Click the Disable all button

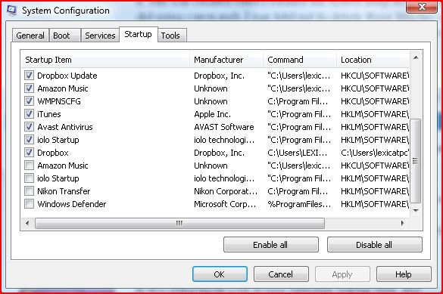[374, 245]
